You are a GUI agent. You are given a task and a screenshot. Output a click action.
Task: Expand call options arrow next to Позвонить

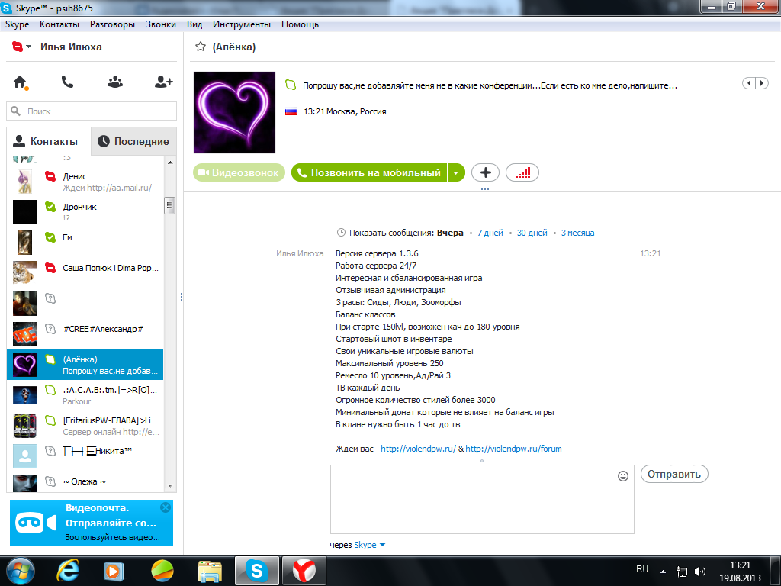(x=456, y=173)
